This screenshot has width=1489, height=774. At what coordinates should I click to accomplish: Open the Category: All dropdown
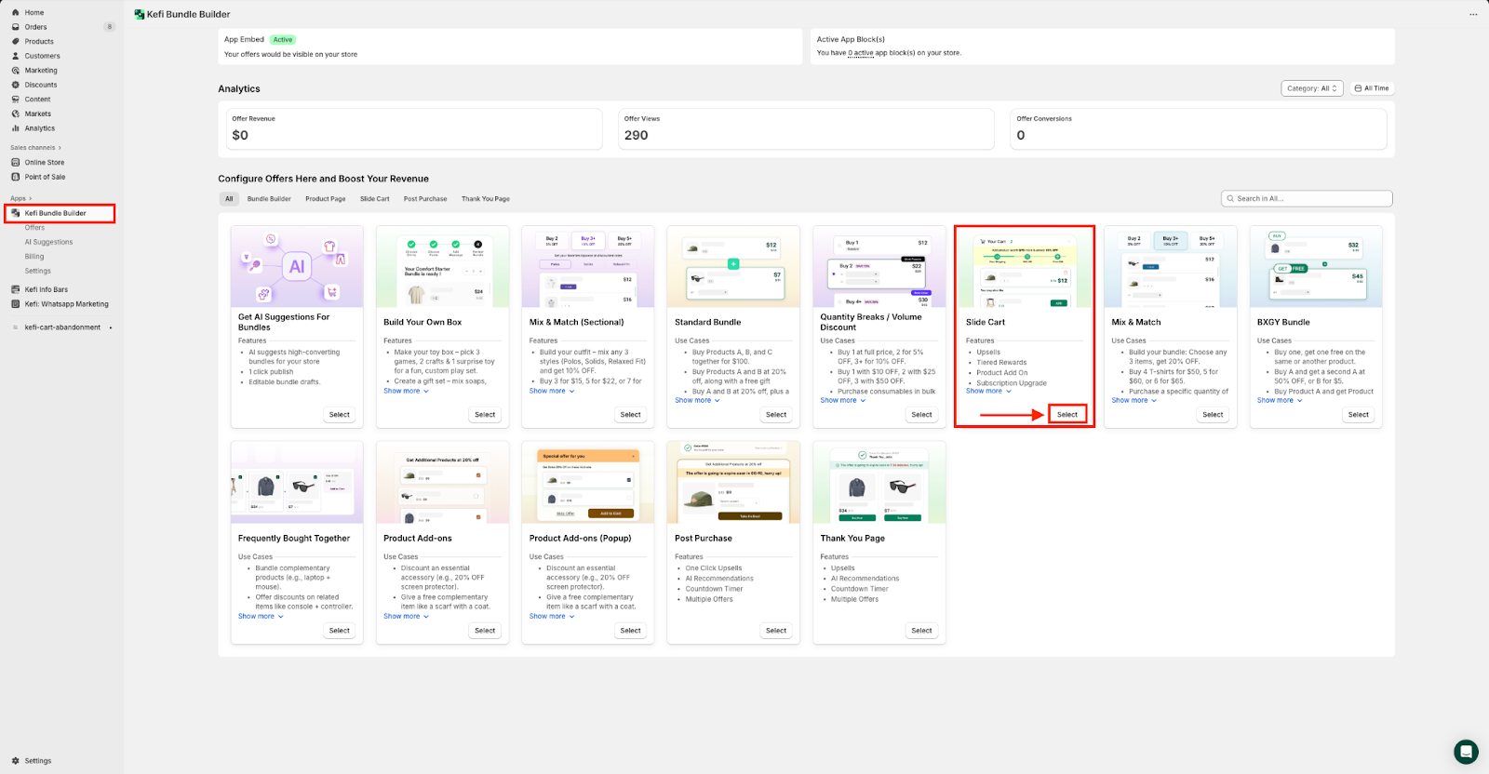pyautogui.click(x=1311, y=88)
